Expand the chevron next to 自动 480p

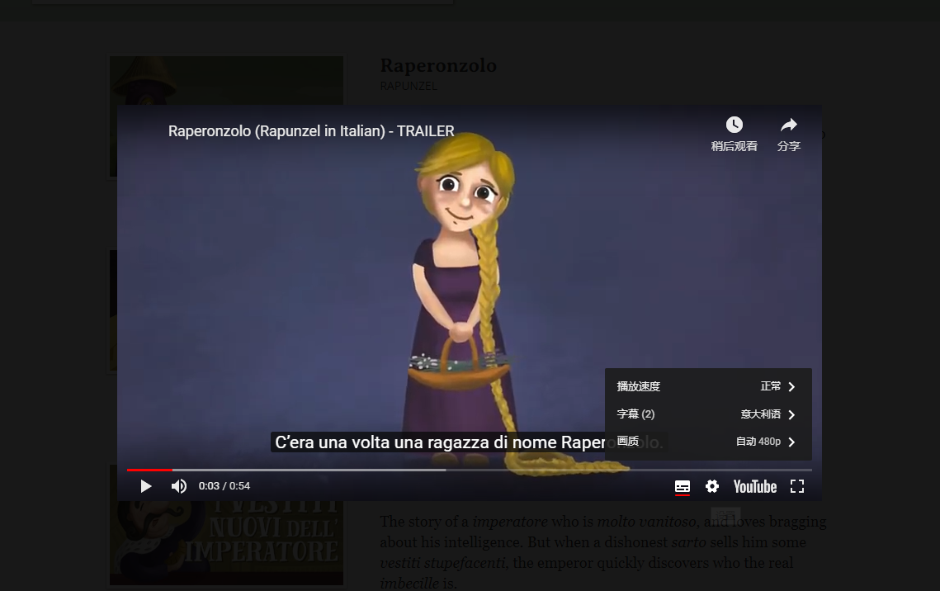coord(791,442)
